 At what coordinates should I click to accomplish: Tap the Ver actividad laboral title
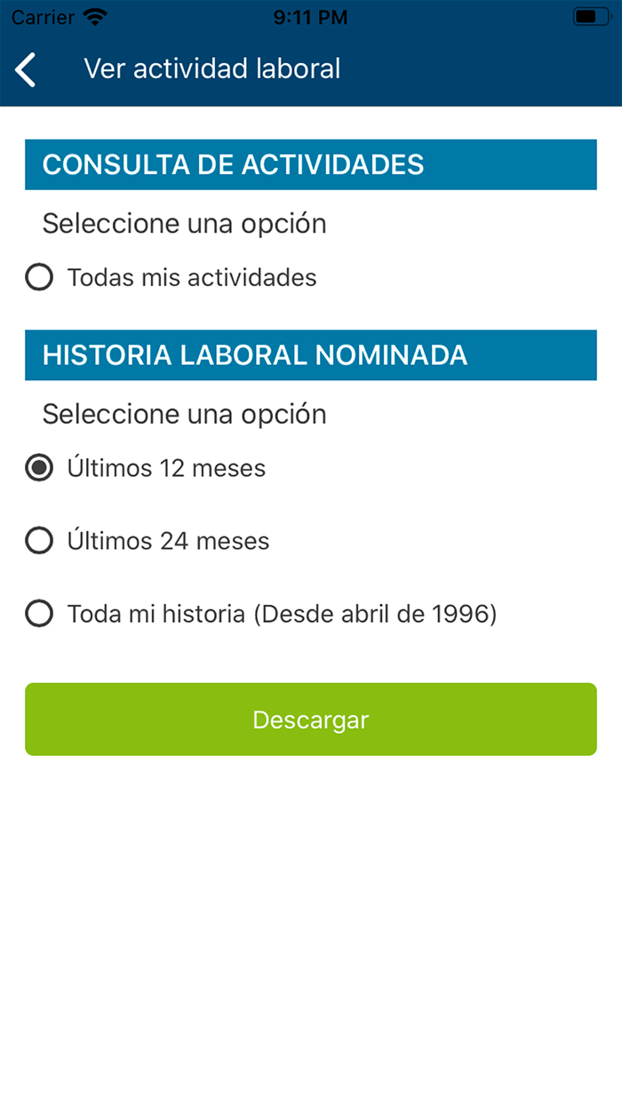(211, 68)
